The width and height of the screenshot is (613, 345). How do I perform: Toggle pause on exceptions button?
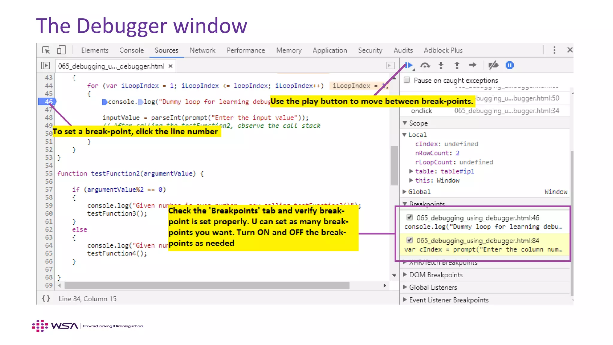point(509,65)
